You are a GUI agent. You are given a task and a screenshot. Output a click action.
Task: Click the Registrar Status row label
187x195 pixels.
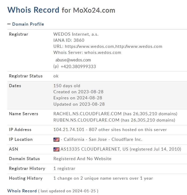[26, 76]
